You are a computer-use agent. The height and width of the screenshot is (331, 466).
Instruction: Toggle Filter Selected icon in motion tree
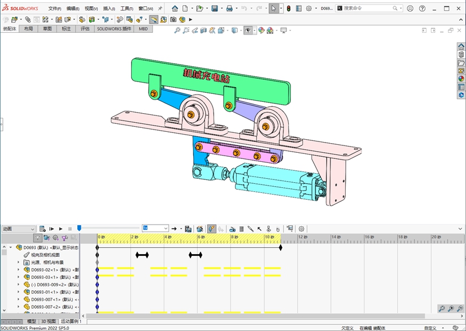(x=64, y=238)
